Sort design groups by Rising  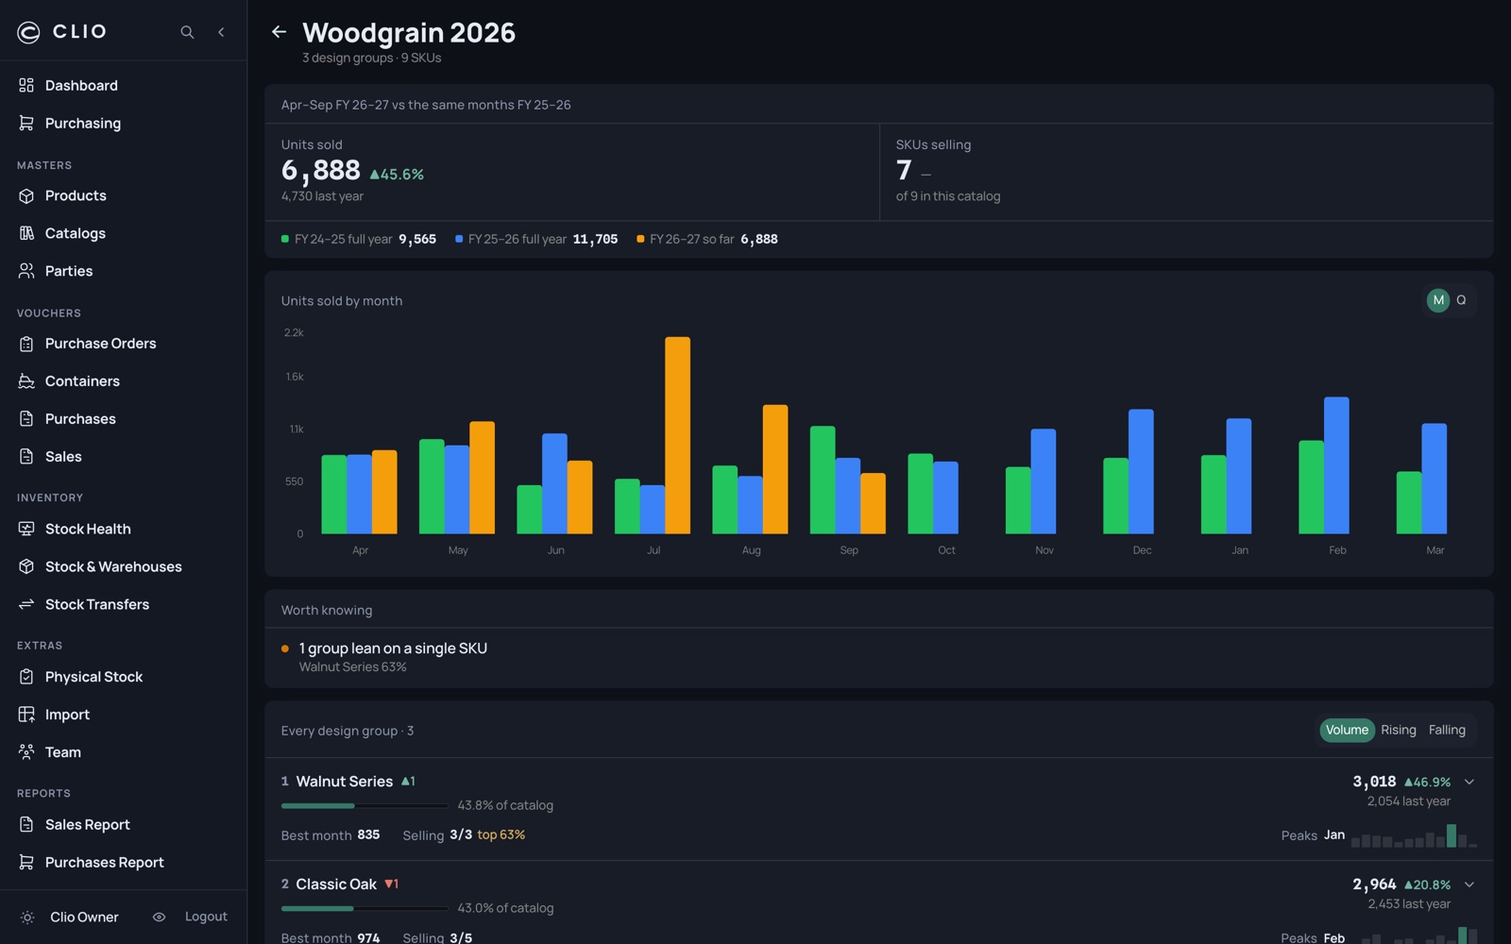pyautogui.click(x=1399, y=731)
